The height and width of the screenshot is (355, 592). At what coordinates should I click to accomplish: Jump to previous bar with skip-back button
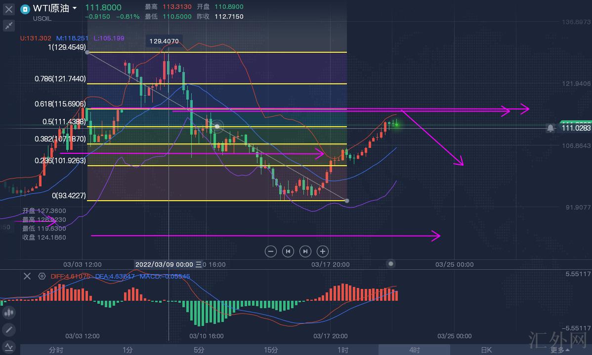(x=288, y=251)
